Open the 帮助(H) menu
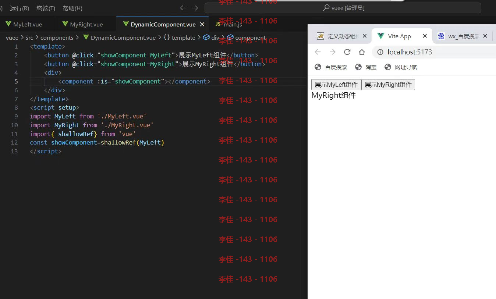 point(72,8)
